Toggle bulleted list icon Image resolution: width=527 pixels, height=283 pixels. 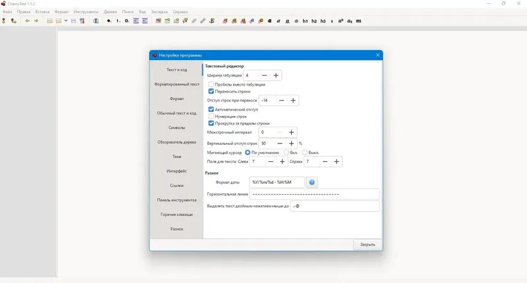click(109, 21)
